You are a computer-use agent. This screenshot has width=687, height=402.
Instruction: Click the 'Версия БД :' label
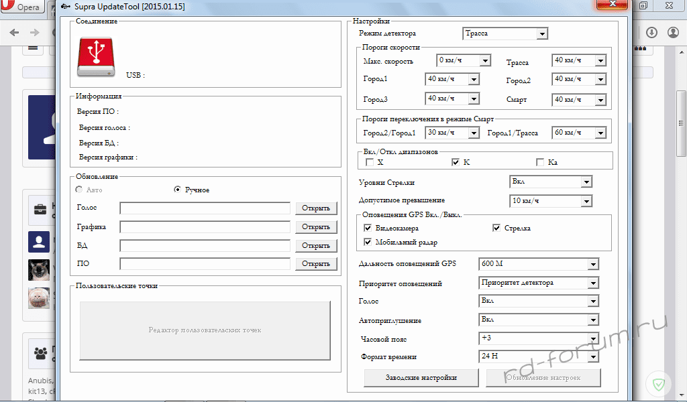click(x=99, y=143)
